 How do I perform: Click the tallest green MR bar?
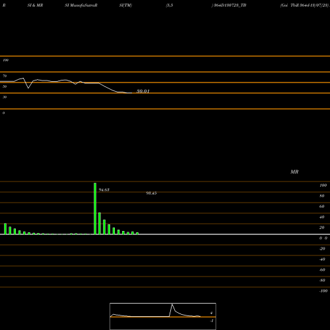tap(95, 209)
